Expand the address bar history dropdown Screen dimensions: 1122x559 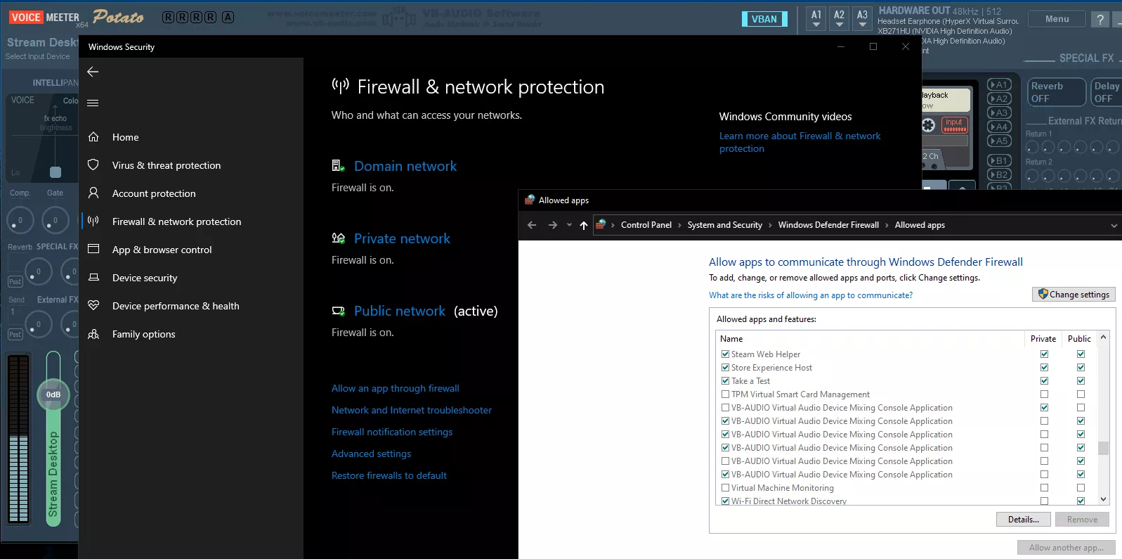click(x=1114, y=226)
